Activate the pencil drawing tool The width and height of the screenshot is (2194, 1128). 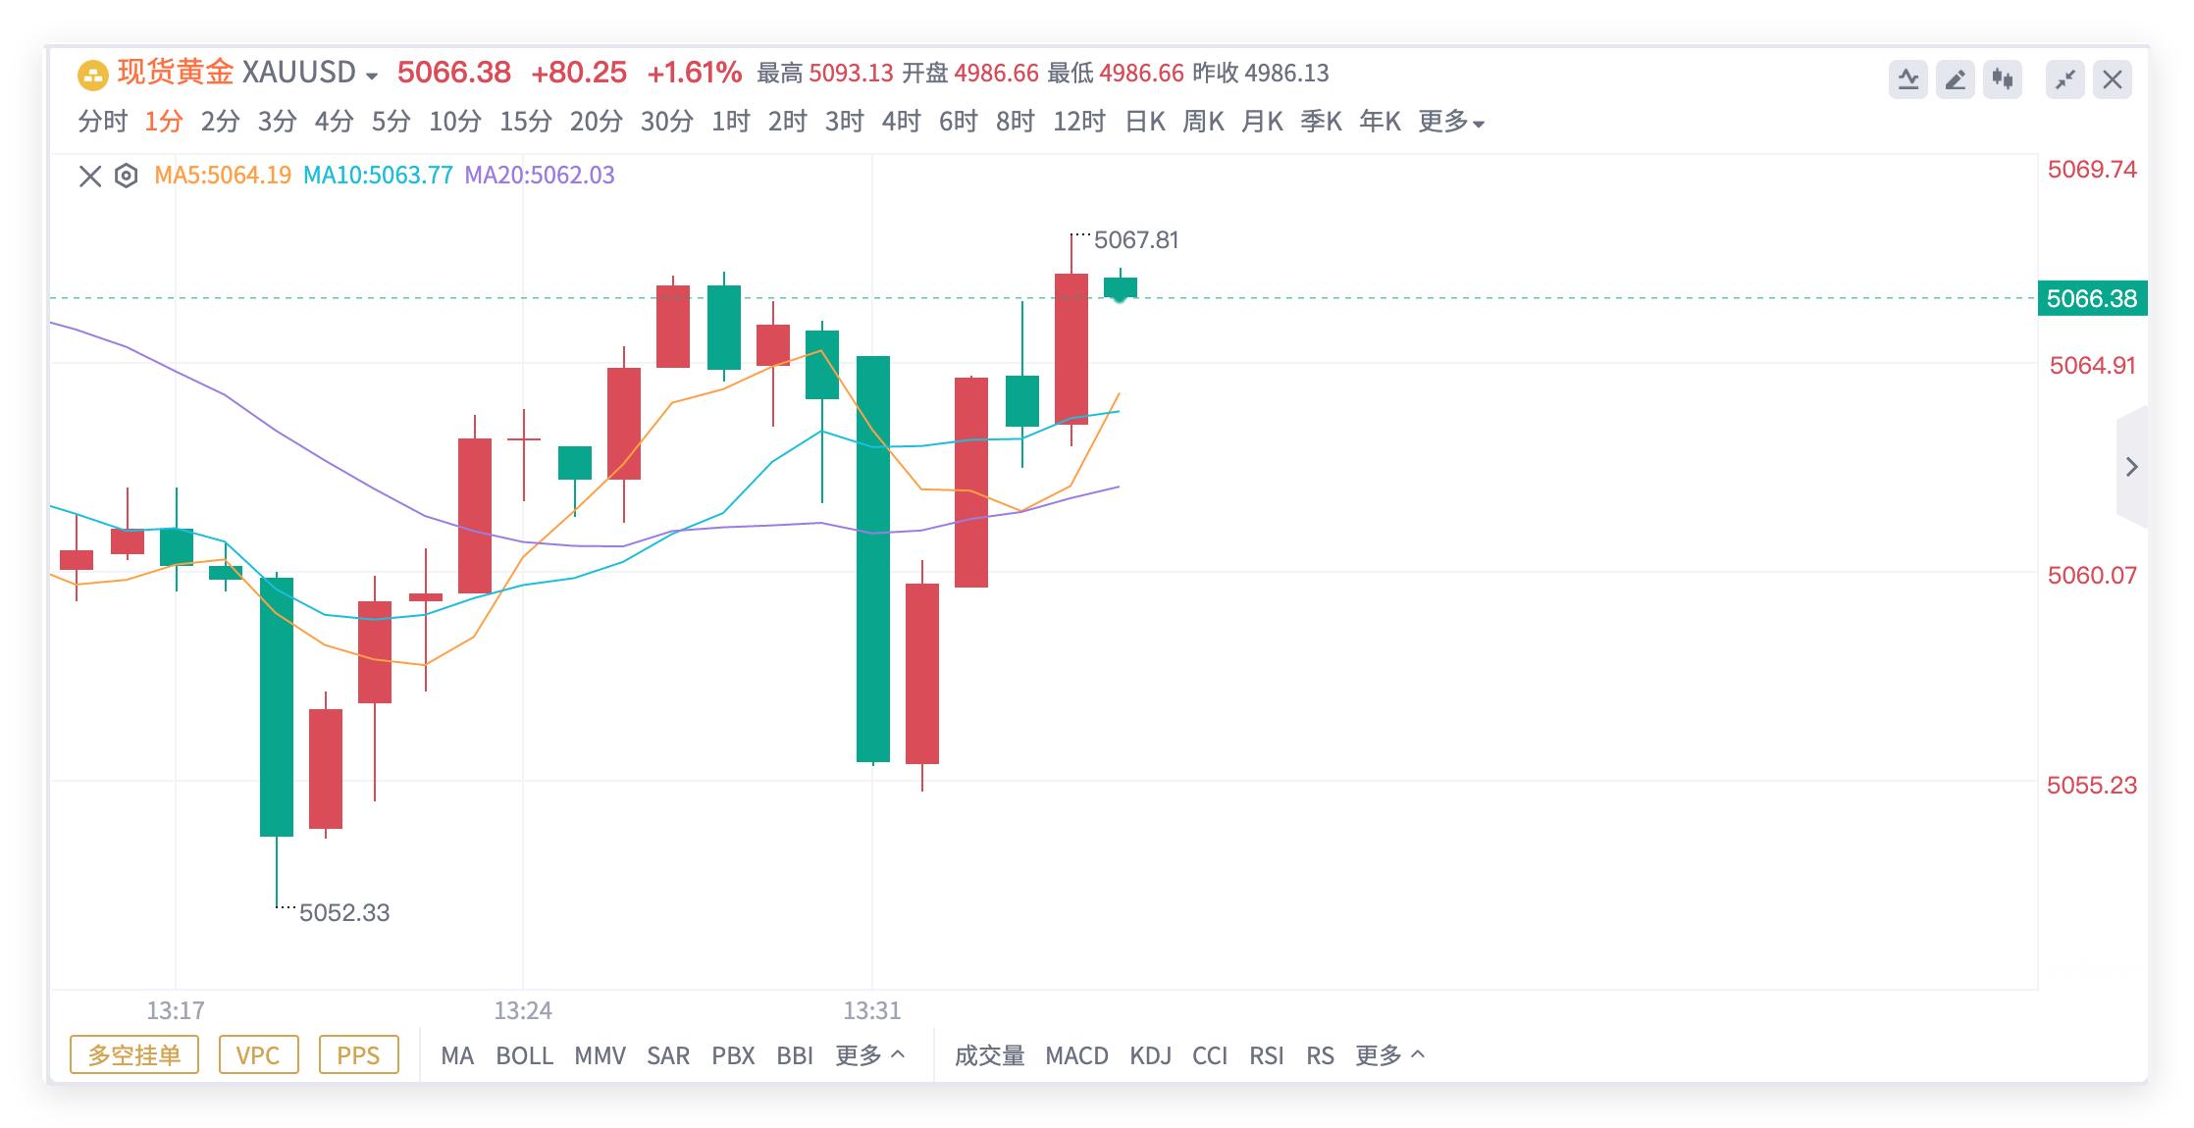pos(1955,79)
